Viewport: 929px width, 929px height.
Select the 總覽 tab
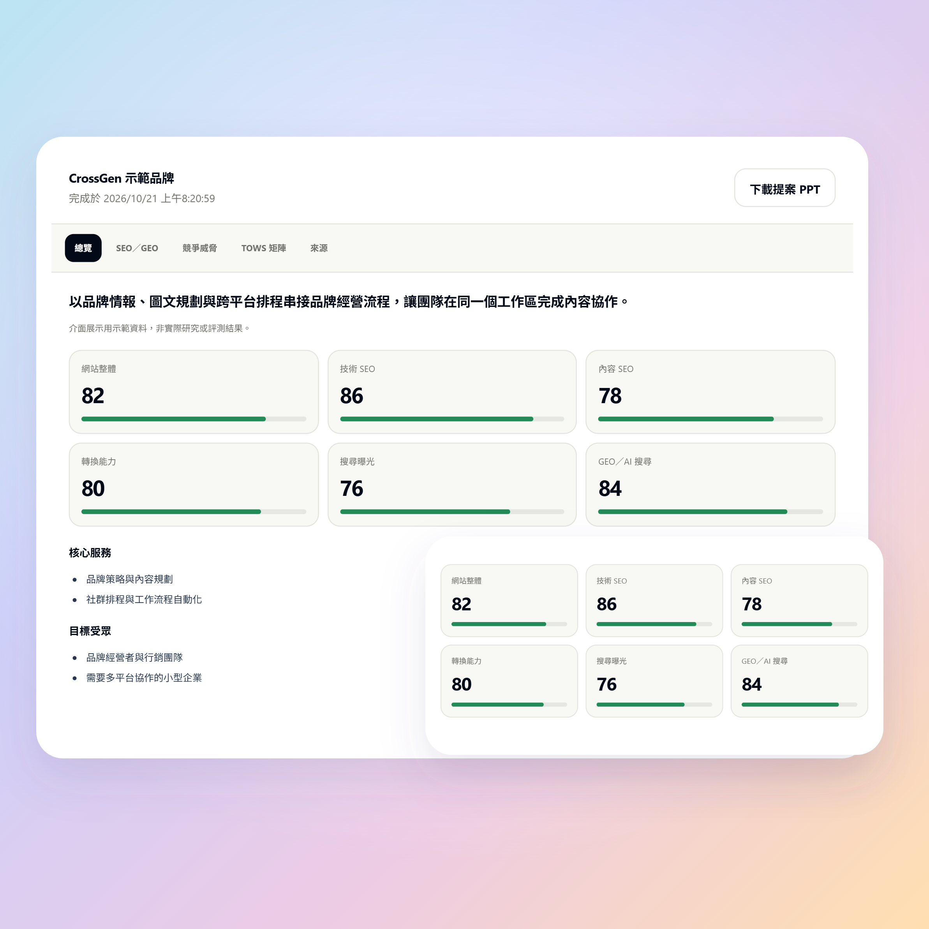coord(83,248)
